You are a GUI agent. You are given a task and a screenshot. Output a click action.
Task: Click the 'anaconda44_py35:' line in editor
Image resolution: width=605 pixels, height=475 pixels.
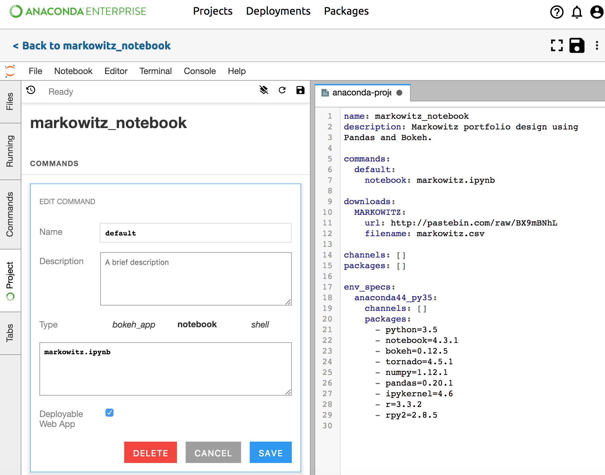point(396,298)
